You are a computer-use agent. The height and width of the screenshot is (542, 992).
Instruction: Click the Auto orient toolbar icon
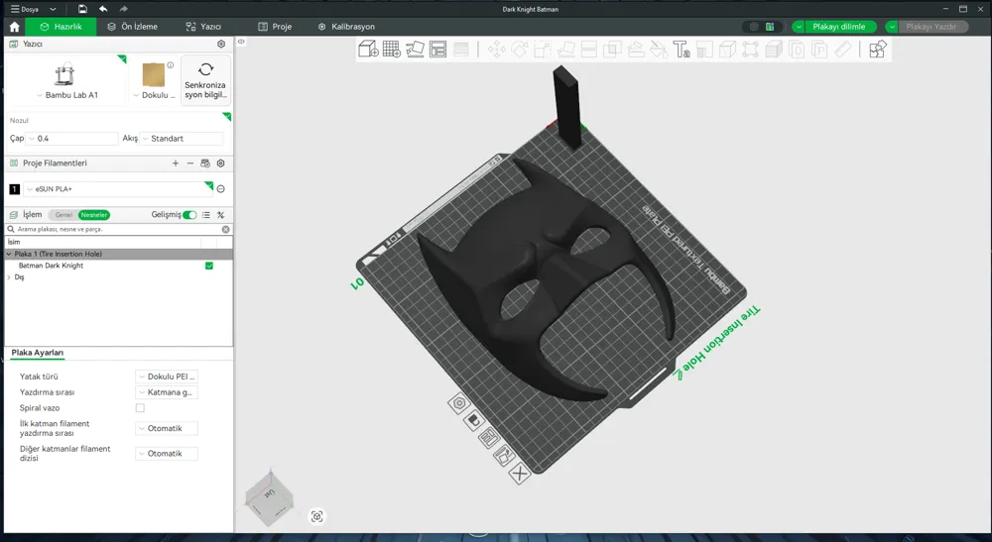point(415,49)
